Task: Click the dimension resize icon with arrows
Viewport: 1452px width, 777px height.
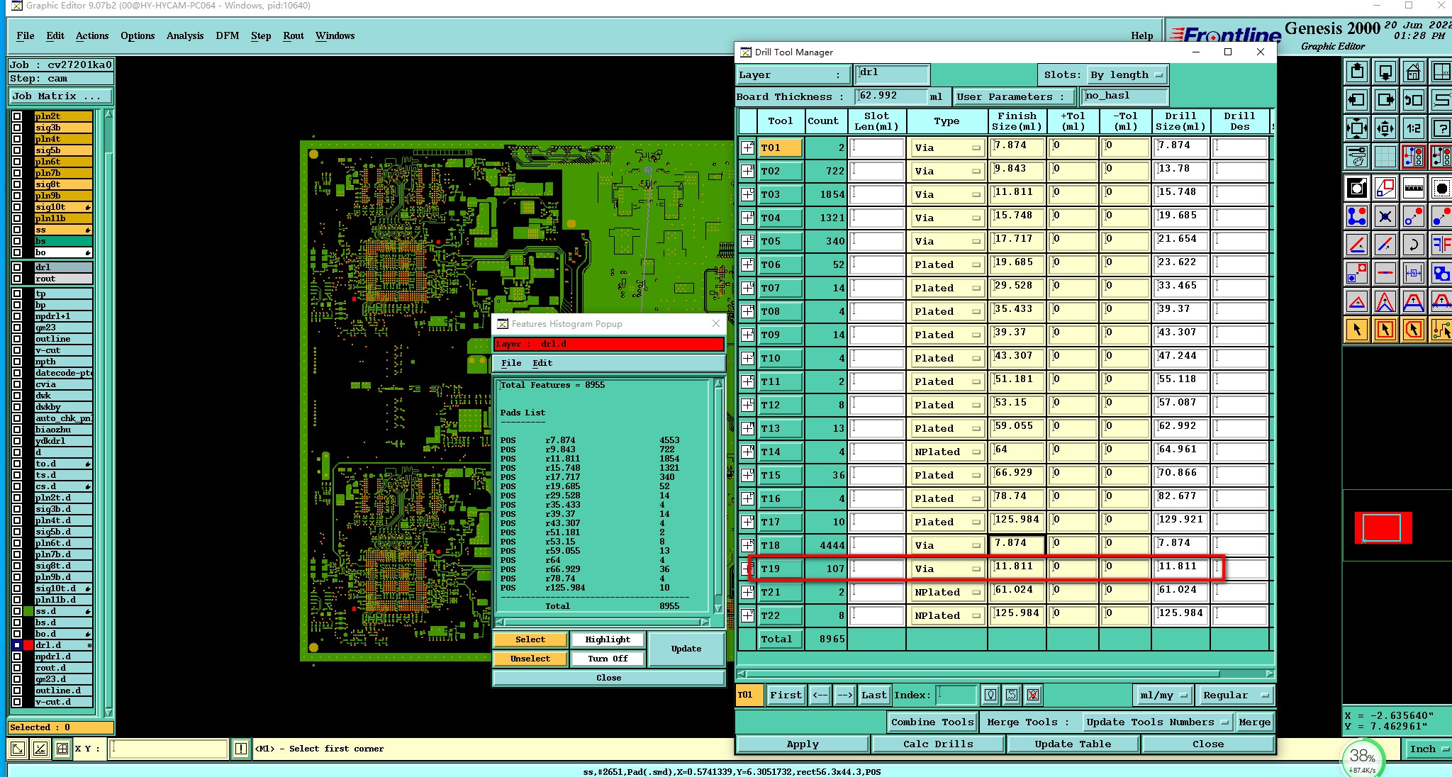Action: pyautogui.click(x=1413, y=273)
